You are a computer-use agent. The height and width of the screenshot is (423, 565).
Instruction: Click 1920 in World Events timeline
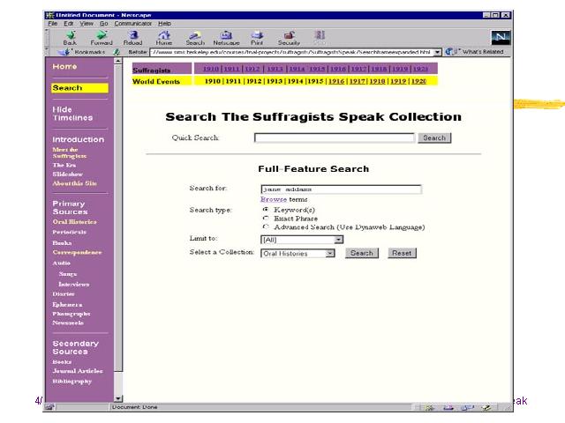coord(418,81)
